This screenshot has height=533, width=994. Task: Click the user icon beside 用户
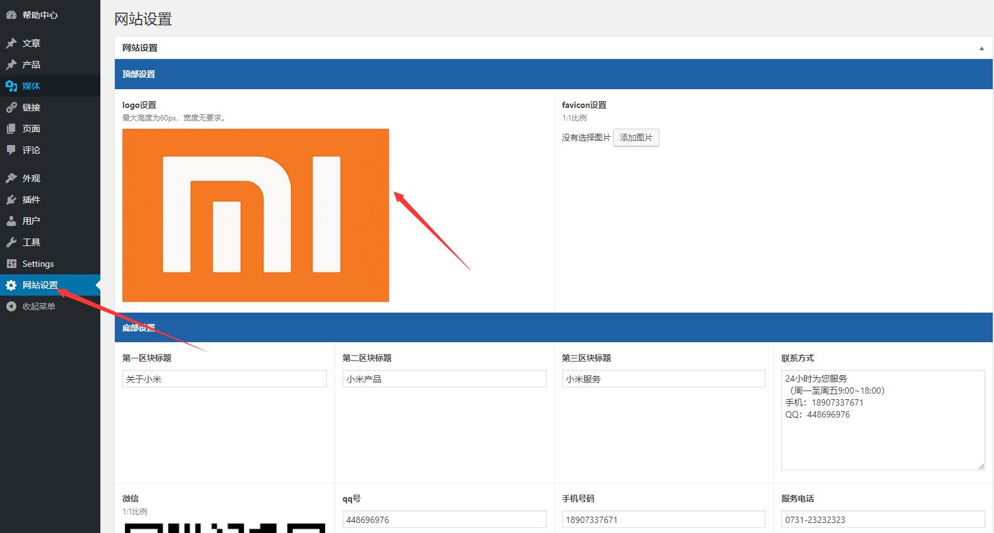coord(11,221)
